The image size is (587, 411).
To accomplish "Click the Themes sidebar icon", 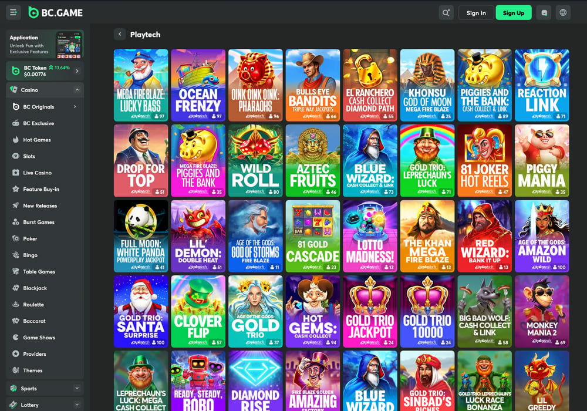I will (16, 370).
